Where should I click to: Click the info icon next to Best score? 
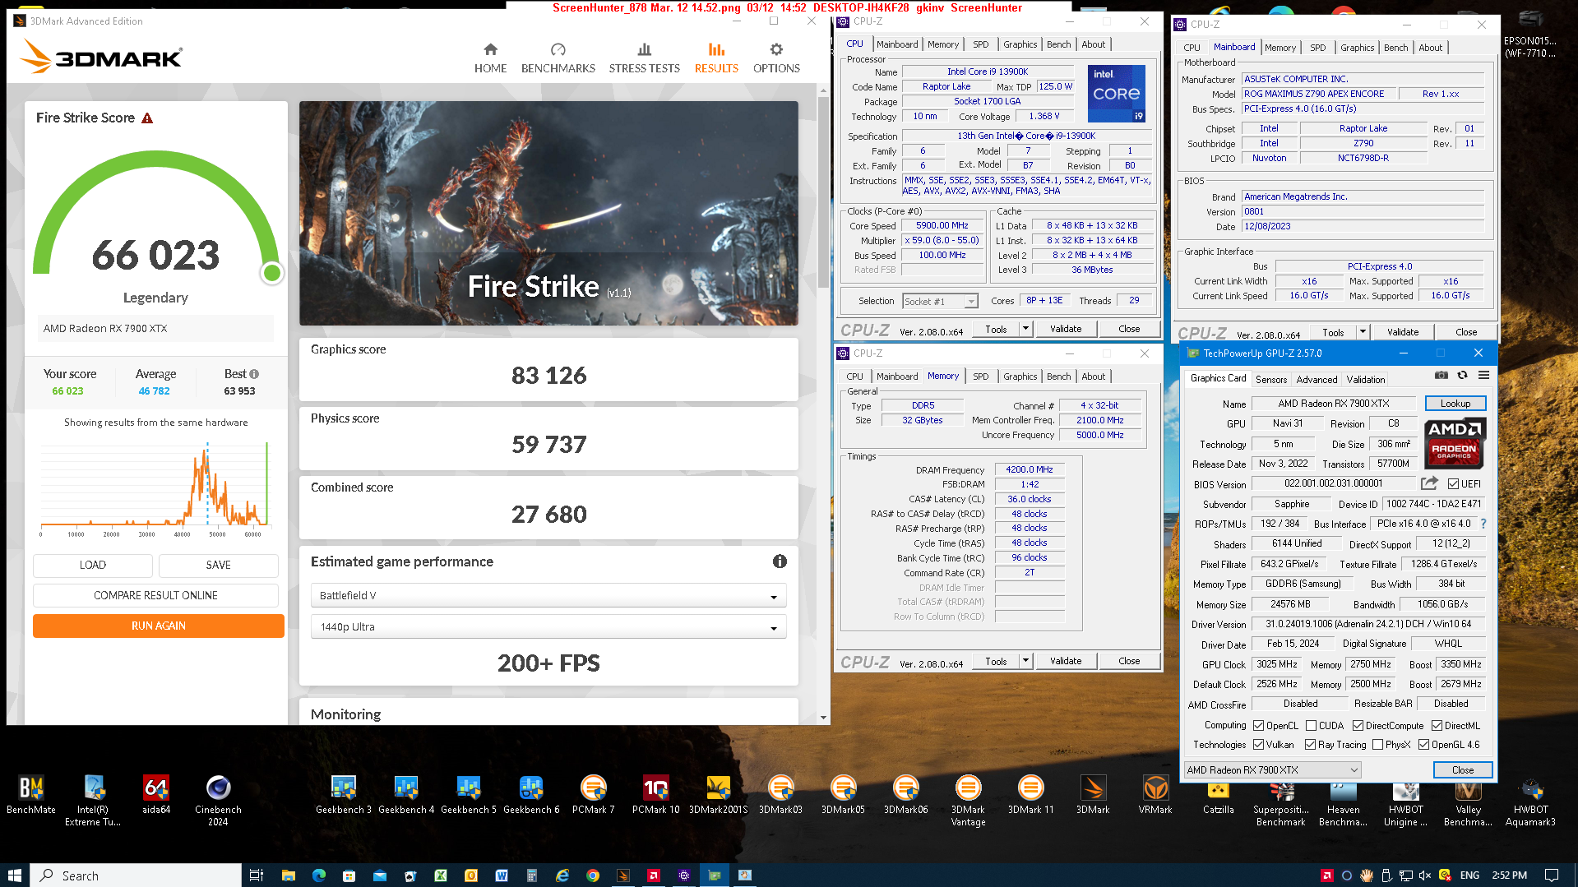(x=254, y=374)
